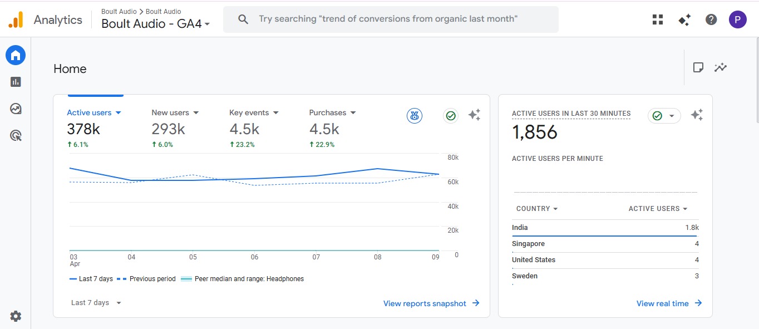Screen dimensions: 759x329
Task: Open the Last 7 days date range dropdown
Action: pyautogui.click(x=96, y=303)
